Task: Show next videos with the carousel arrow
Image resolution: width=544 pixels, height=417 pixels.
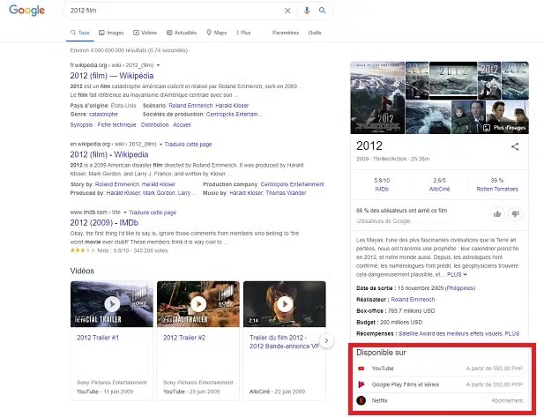Action: coord(326,340)
